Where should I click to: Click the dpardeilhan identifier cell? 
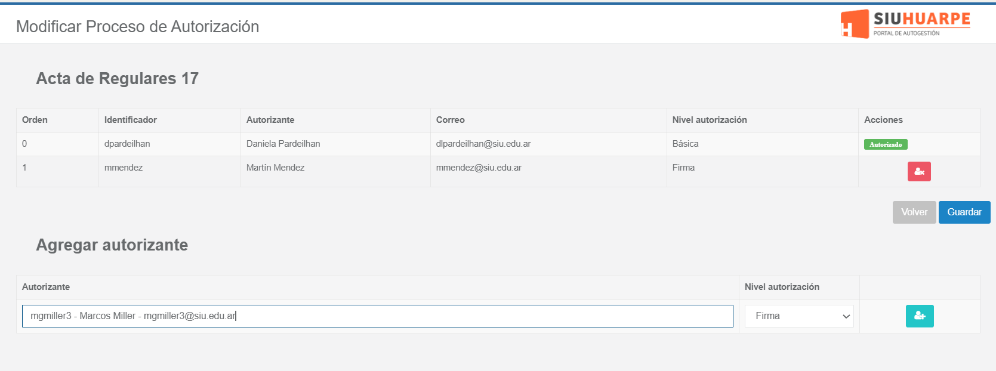[127, 144]
